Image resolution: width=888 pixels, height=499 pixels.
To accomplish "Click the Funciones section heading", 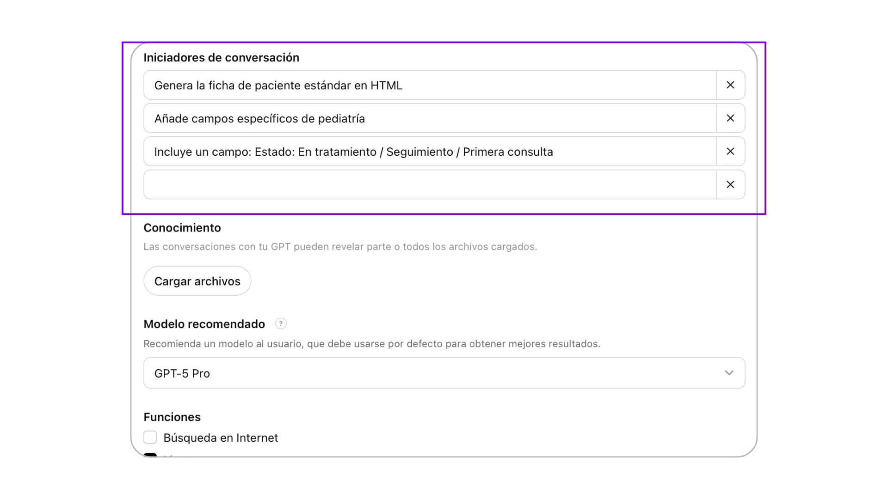I will pyautogui.click(x=172, y=417).
